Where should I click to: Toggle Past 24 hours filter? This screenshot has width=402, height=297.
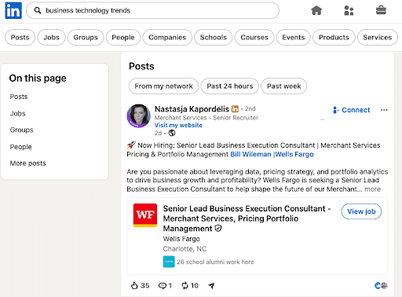pyautogui.click(x=230, y=86)
